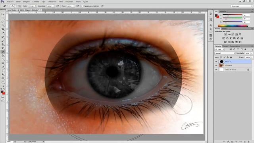
Task: Toggle lock image pixels brush icon
Action: [224, 57]
